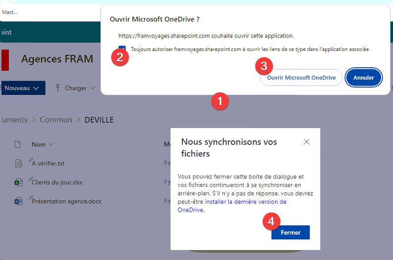The height and width of the screenshot is (260, 393).
Task: Toggle 'Toujours autoriser framvoyages.sharepoint.com' checkbox
Action: click(122, 49)
